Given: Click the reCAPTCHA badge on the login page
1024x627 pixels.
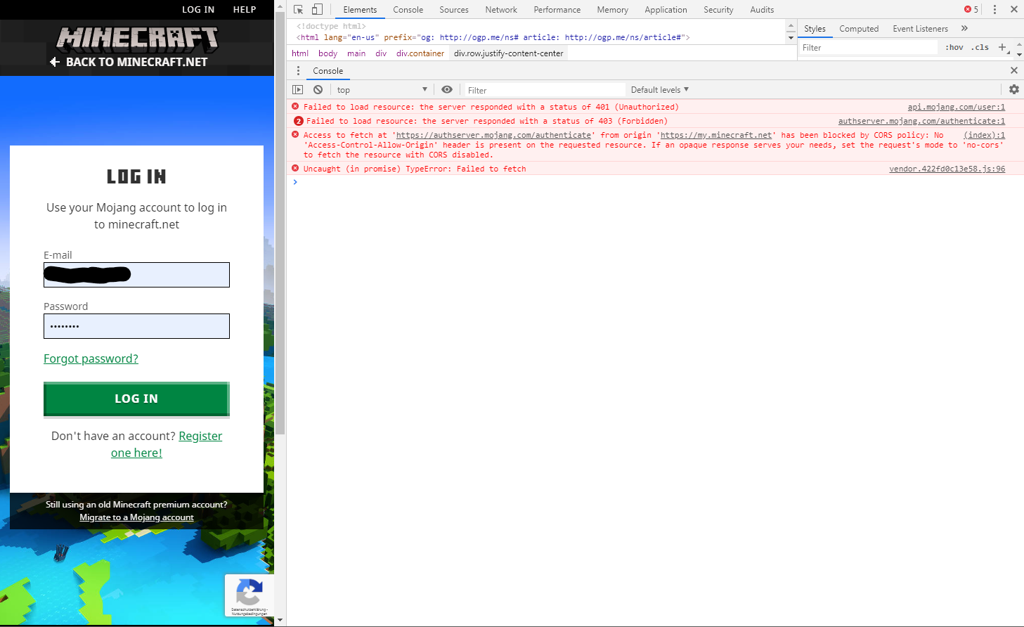Looking at the screenshot, I should 249,595.
